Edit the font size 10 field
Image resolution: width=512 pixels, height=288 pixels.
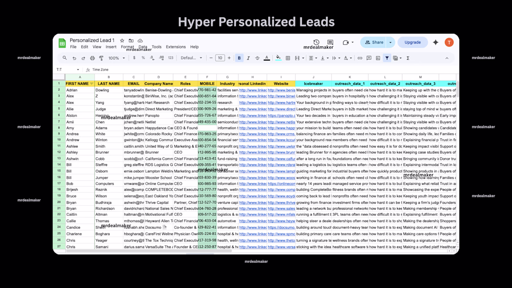pos(220,58)
